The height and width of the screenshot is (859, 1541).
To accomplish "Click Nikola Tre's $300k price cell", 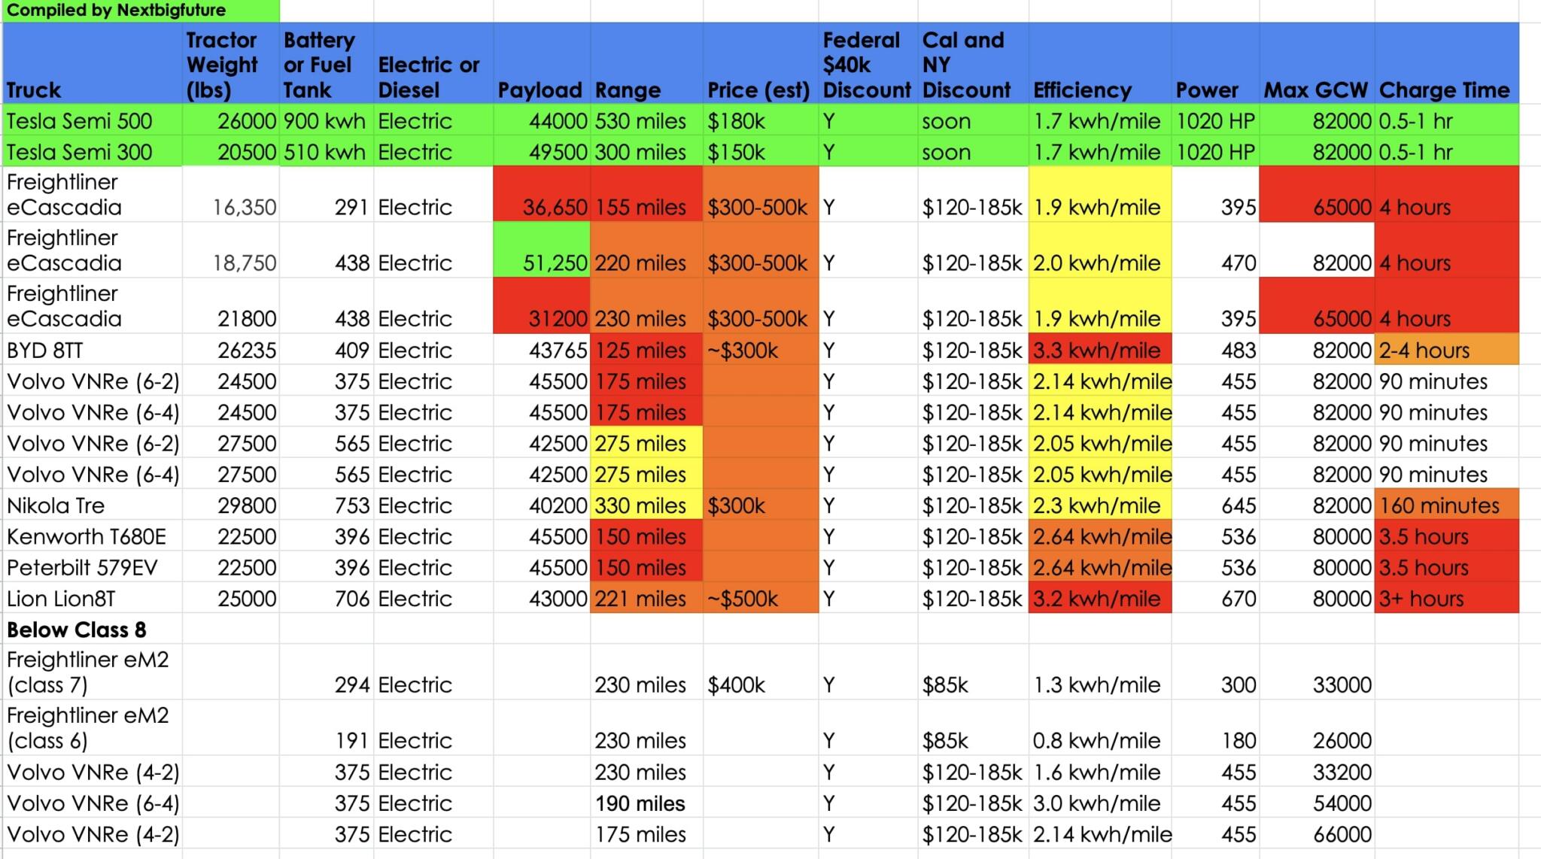I will (761, 505).
